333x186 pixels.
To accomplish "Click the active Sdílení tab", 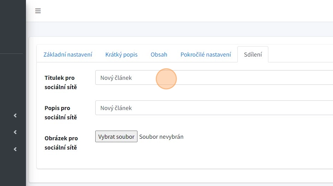I will tap(253, 55).
